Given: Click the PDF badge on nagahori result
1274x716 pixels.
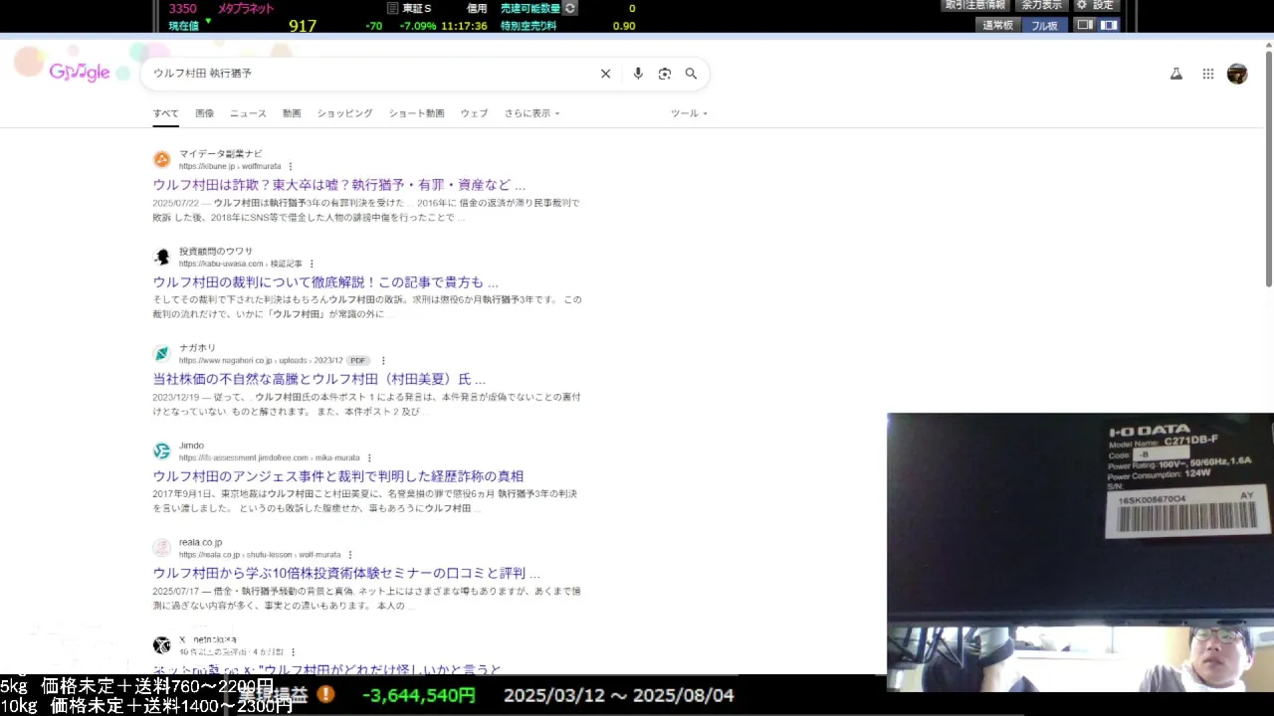Looking at the screenshot, I should click(358, 360).
